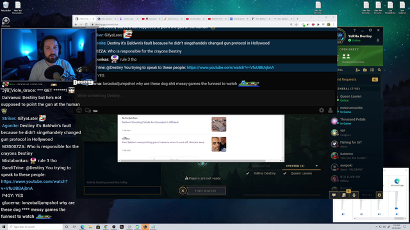Click the lobby chat input box

pyautogui.click(x=122, y=190)
